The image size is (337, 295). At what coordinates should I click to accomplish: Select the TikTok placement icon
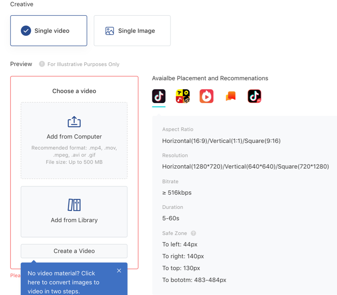click(x=159, y=96)
